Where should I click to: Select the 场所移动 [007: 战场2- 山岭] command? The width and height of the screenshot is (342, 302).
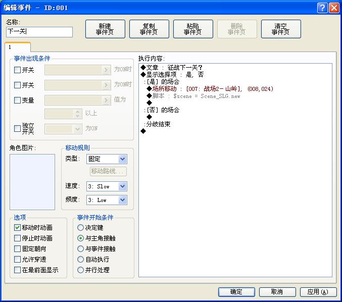click(210, 89)
